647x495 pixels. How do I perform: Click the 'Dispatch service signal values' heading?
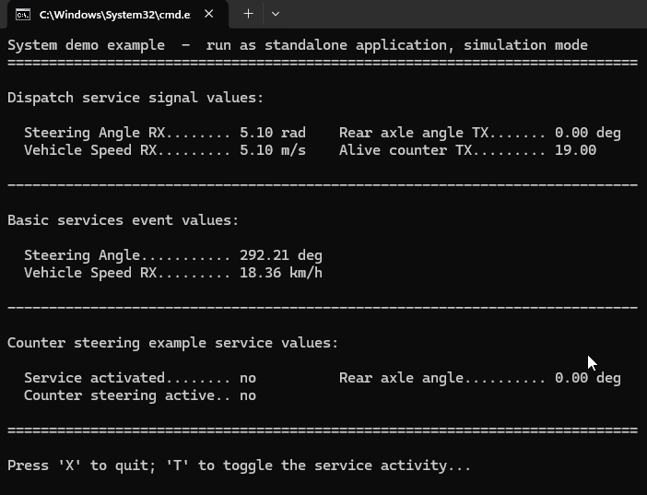135,98
